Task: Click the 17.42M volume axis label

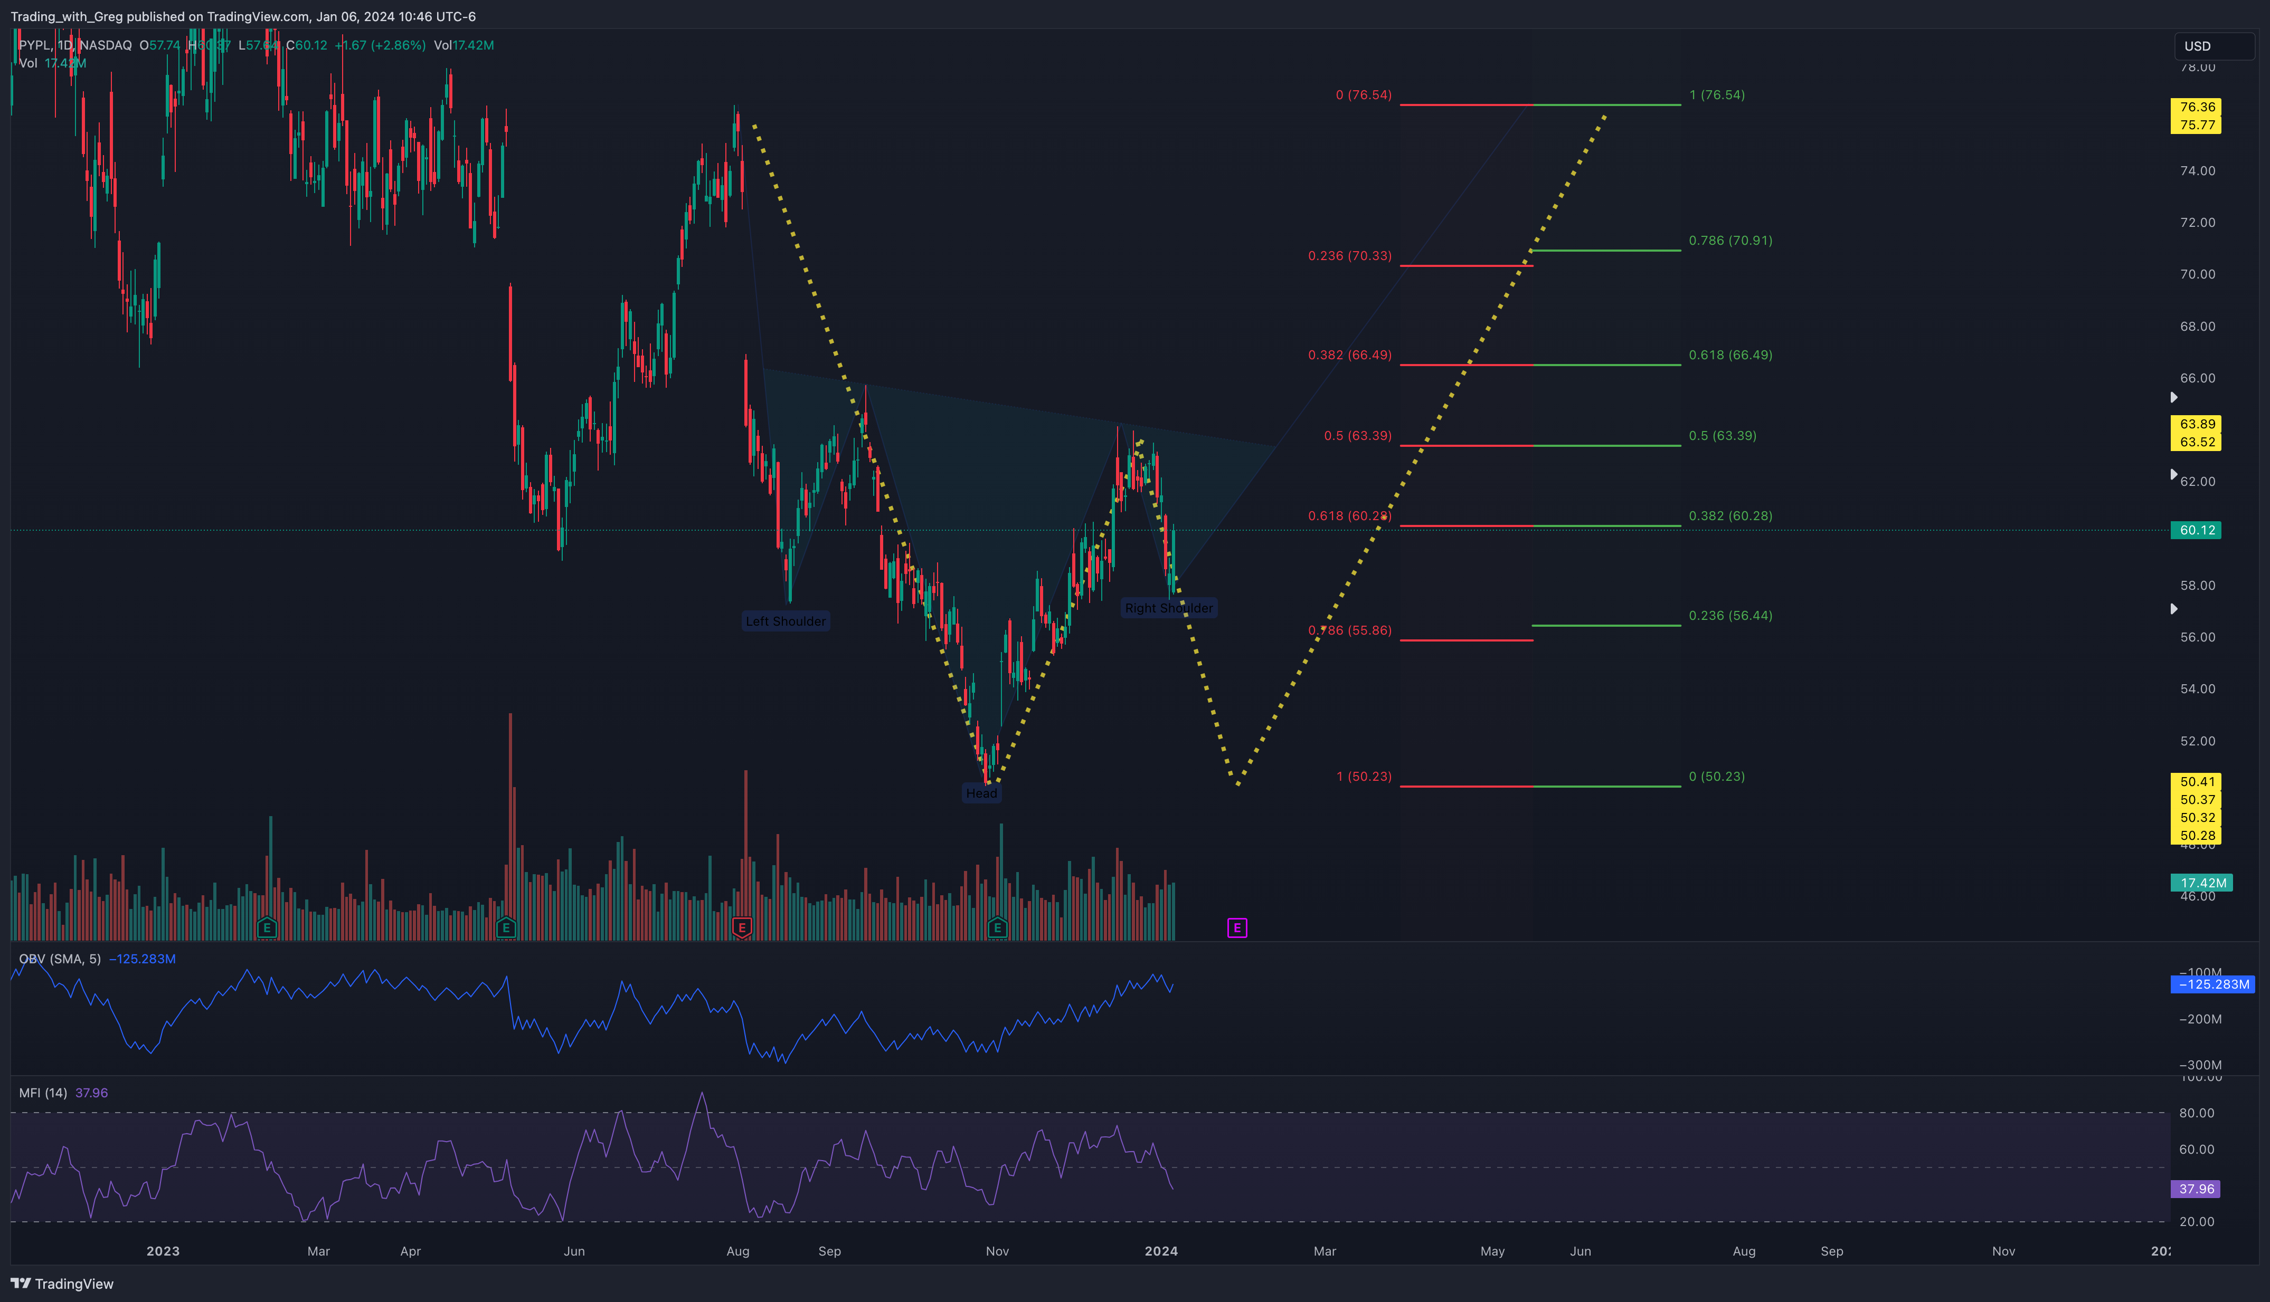Action: [x=2201, y=883]
